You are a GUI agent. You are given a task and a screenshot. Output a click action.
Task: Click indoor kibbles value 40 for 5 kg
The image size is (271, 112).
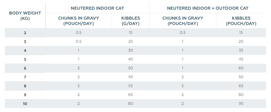[x=130, y=59]
